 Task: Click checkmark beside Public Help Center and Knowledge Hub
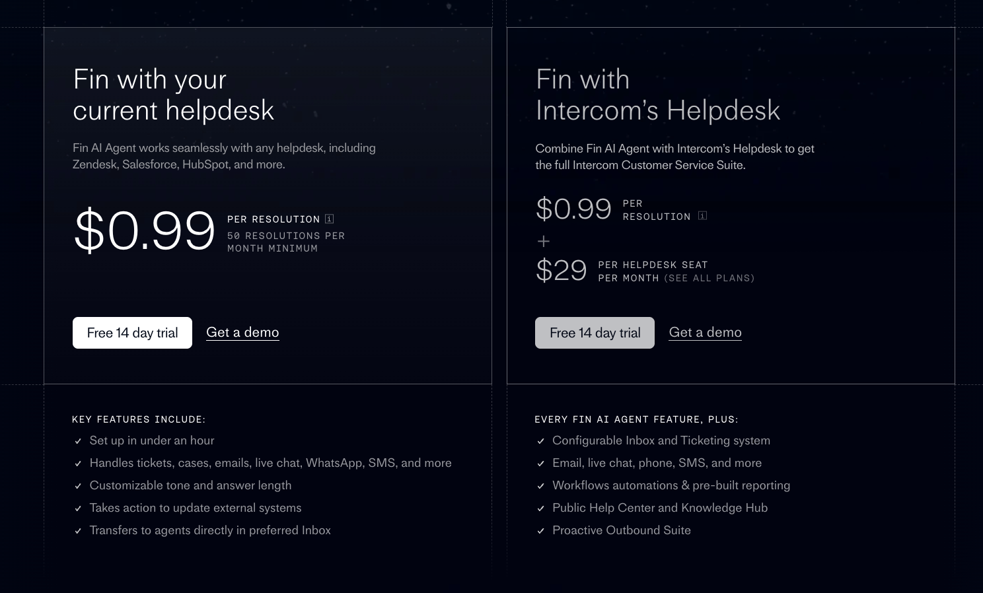tap(540, 508)
